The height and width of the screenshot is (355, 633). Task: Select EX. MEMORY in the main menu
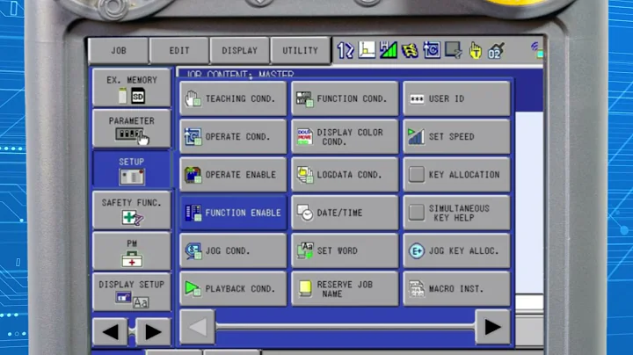pos(132,88)
